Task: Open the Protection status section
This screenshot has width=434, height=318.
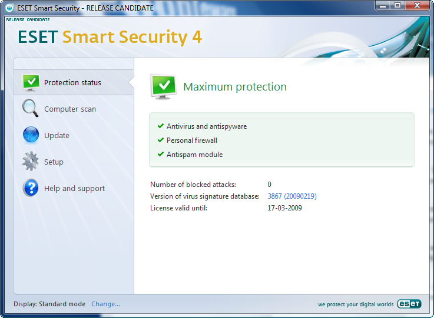Action: coord(74,82)
